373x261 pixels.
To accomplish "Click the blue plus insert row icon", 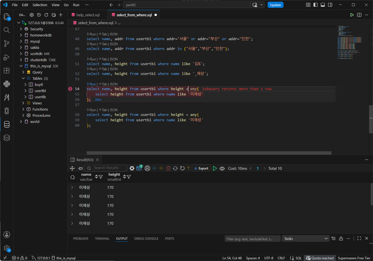I will click(x=154, y=168).
